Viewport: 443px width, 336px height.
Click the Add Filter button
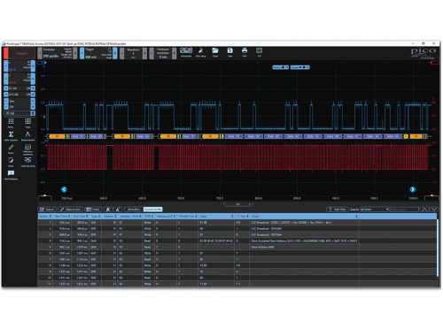[x=337, y=210]
